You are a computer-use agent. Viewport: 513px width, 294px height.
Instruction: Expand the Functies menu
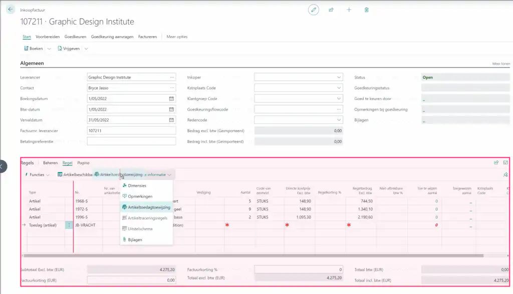[x=37, y=174]
